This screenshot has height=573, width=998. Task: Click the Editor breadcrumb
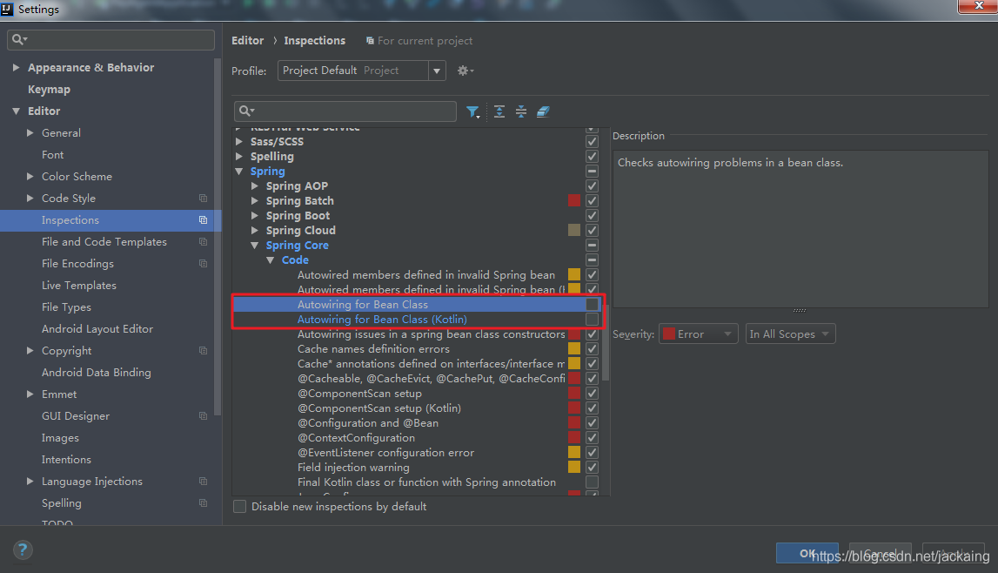coord(248,41)
